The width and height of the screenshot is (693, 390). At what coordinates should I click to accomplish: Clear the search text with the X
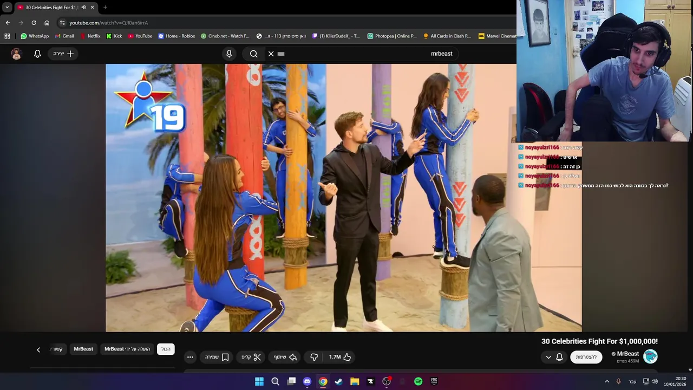[x=271, y=54]
